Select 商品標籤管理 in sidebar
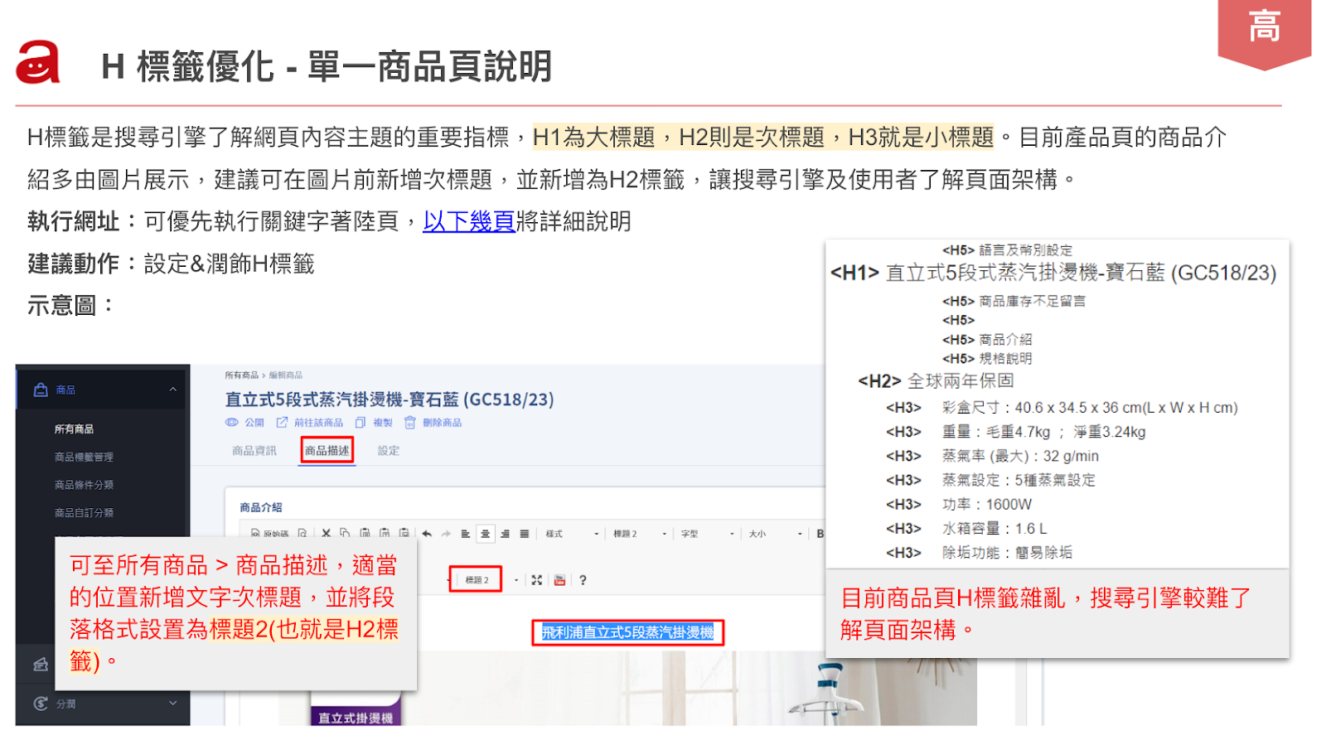Image resolution: width=1326 pixels, height=755 pixels. [x=84, y=457]
